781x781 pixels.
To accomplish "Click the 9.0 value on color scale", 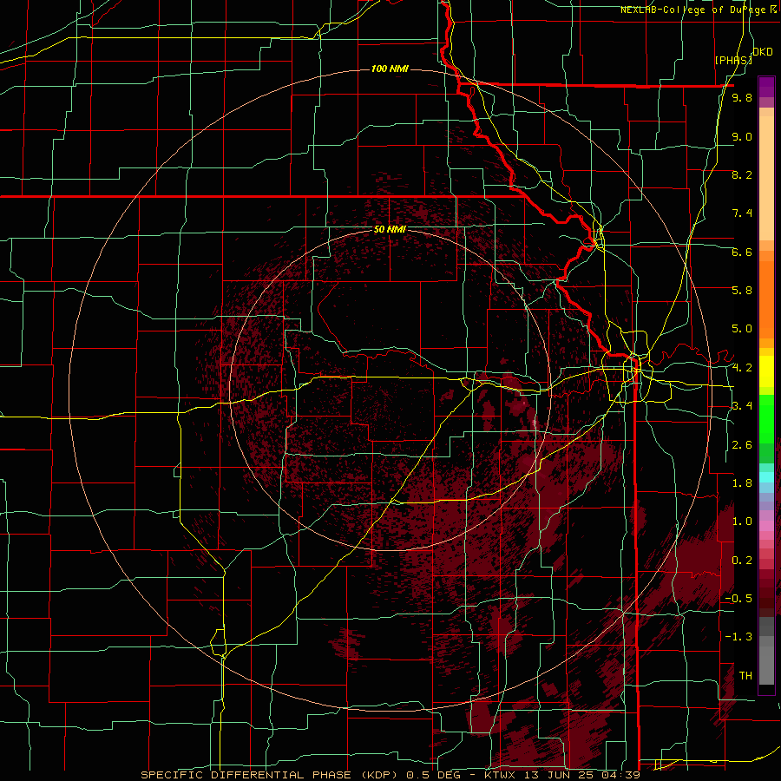I will pyautogui.click(x=742, y=136).
